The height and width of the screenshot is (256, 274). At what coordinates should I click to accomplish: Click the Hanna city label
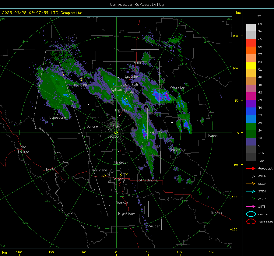click(x=213, y=136)
